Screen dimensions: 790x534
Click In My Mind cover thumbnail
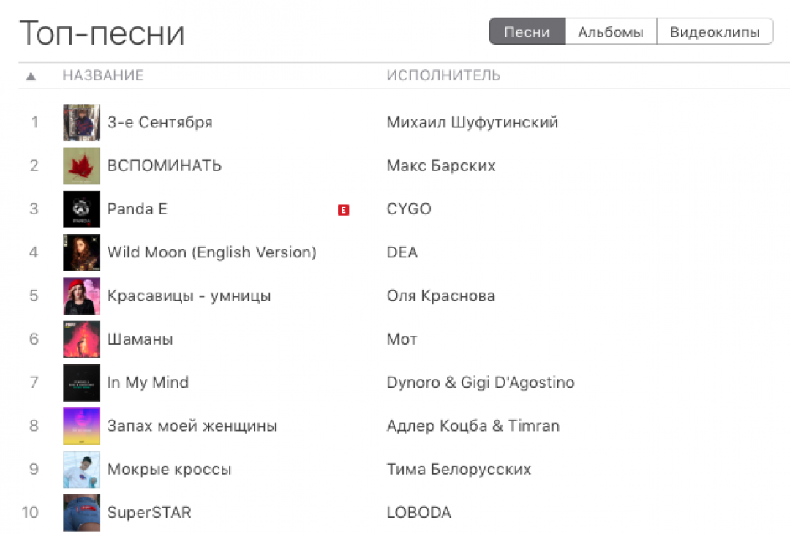tap(81, 383)
